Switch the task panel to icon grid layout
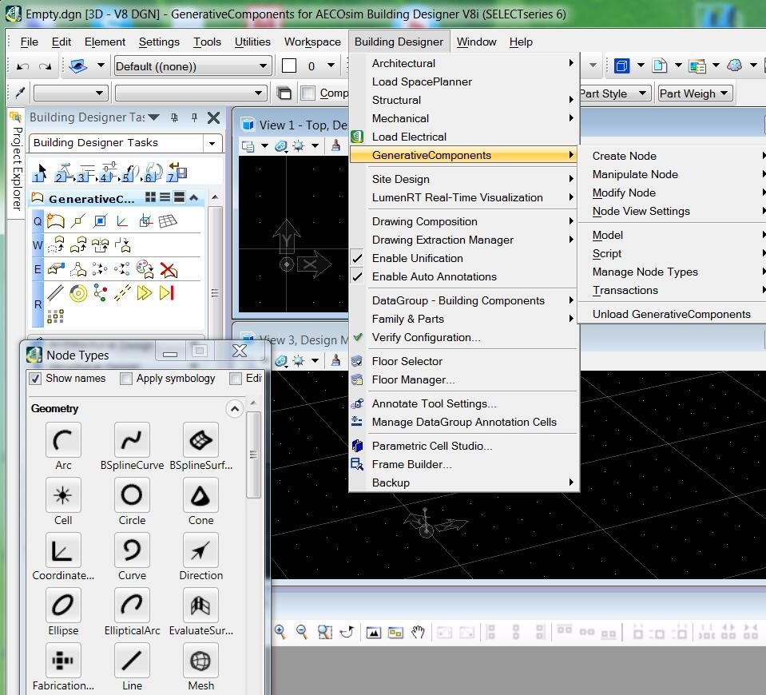 150,197
